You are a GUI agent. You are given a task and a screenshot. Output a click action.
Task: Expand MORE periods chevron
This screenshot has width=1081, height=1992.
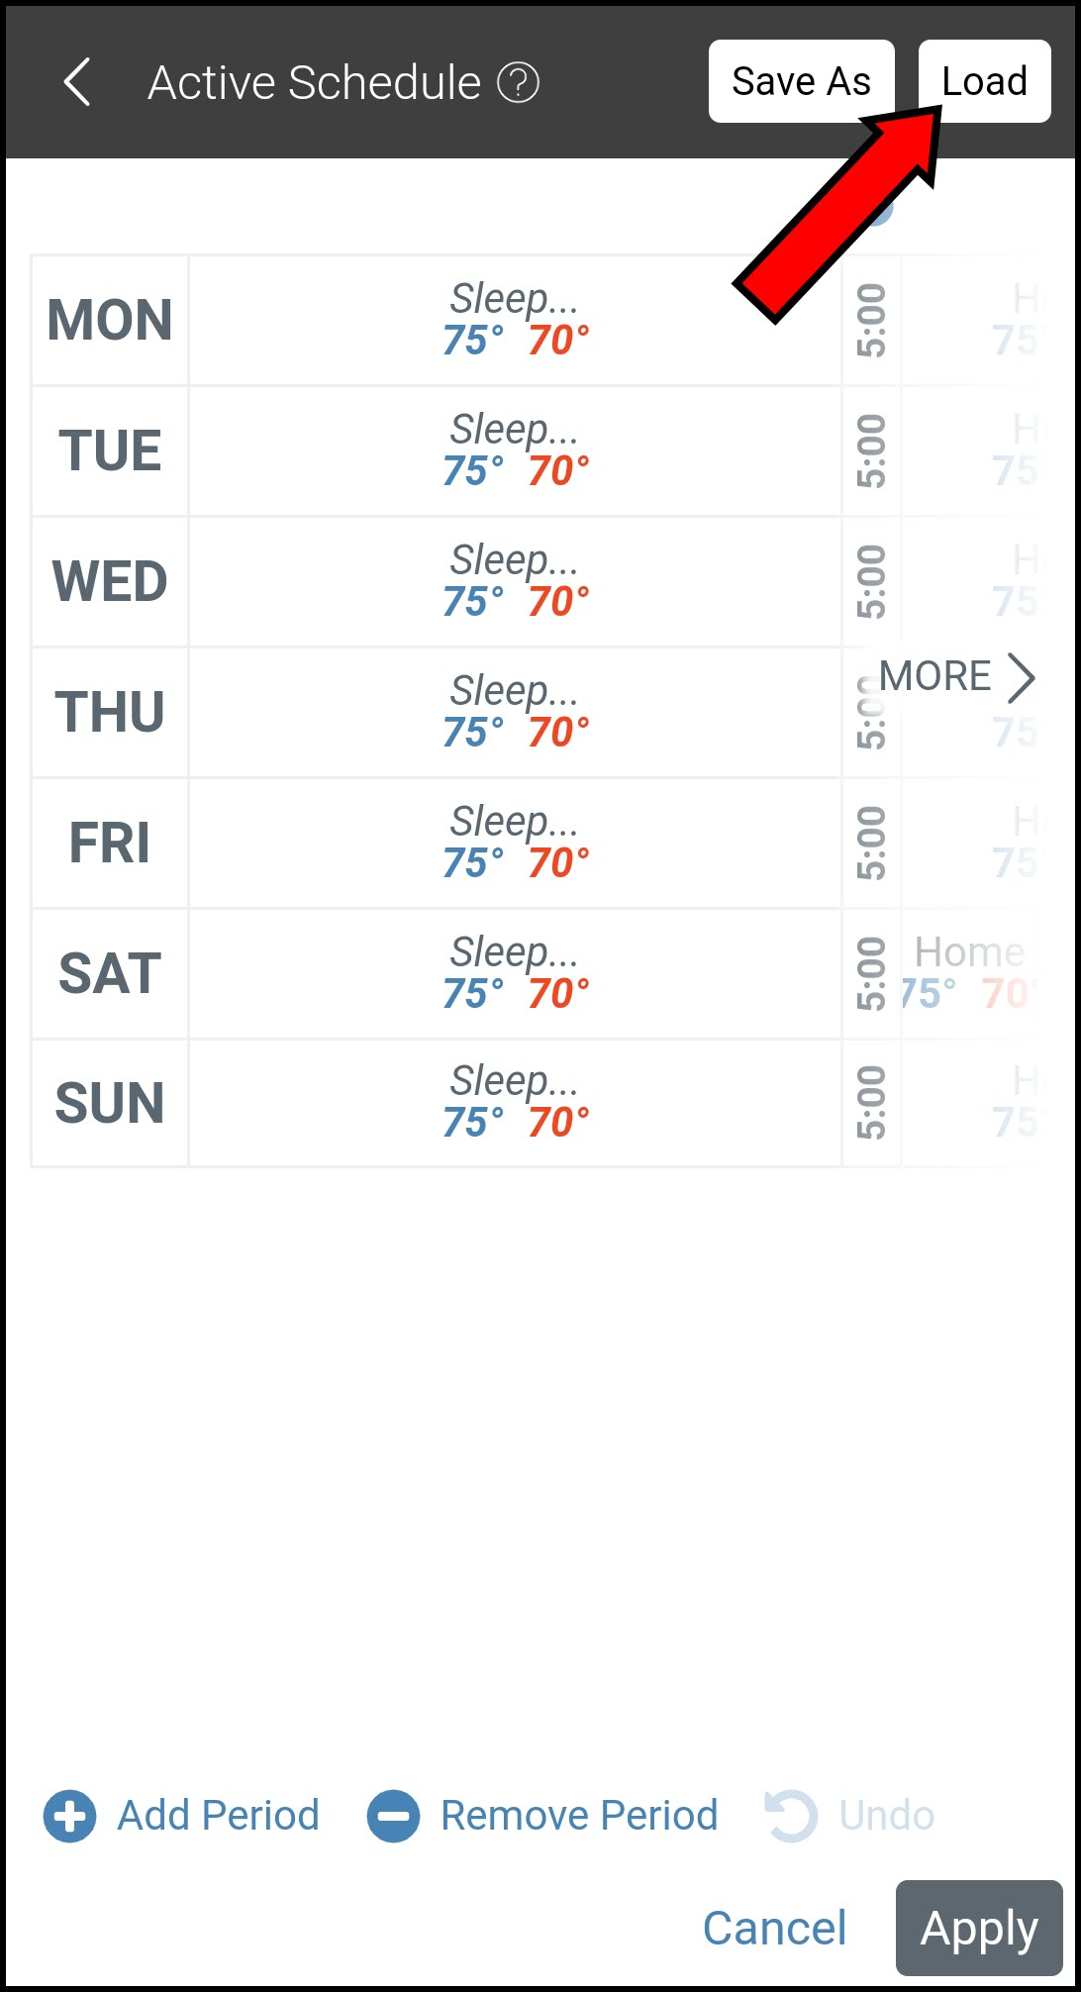(x=1021, y=678)
